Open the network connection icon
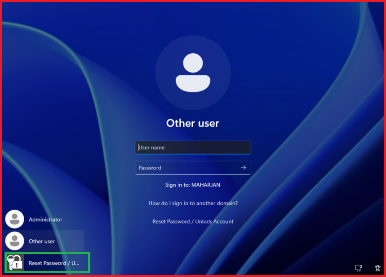Image resolution: width=386 pixels, height=277 pixels. [359, 268]
